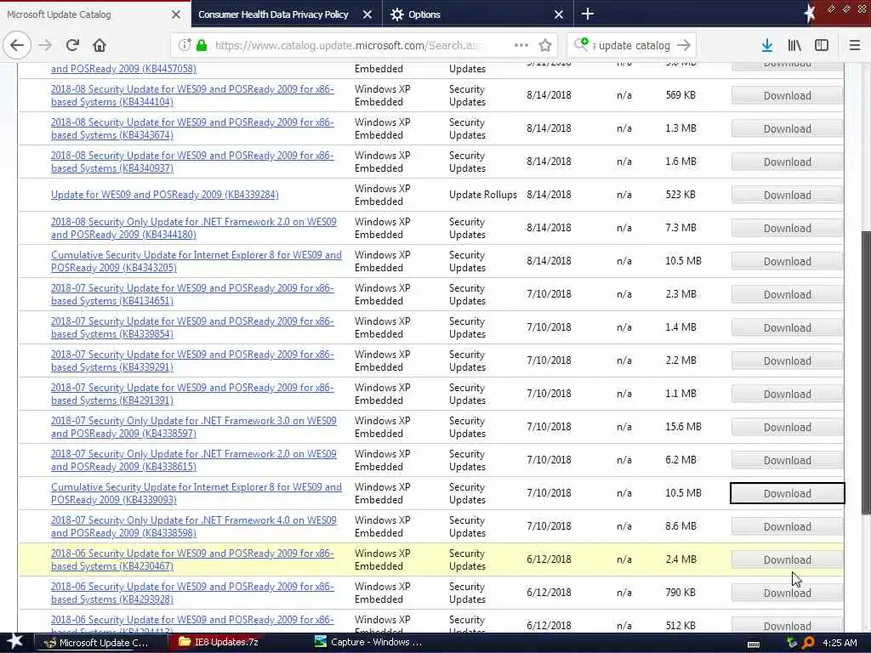Download the highlighted KB4230467 update
The image size is (871, 653).
click(787, 559)
